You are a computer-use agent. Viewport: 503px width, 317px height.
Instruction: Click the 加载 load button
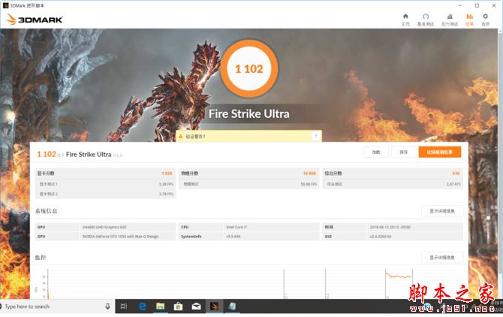coord(376,152)
